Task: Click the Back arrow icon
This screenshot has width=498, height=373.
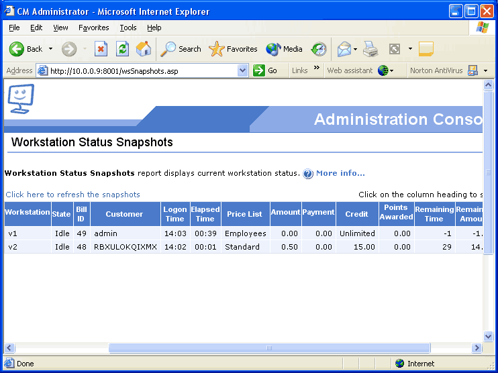Action: coord(17,49)
